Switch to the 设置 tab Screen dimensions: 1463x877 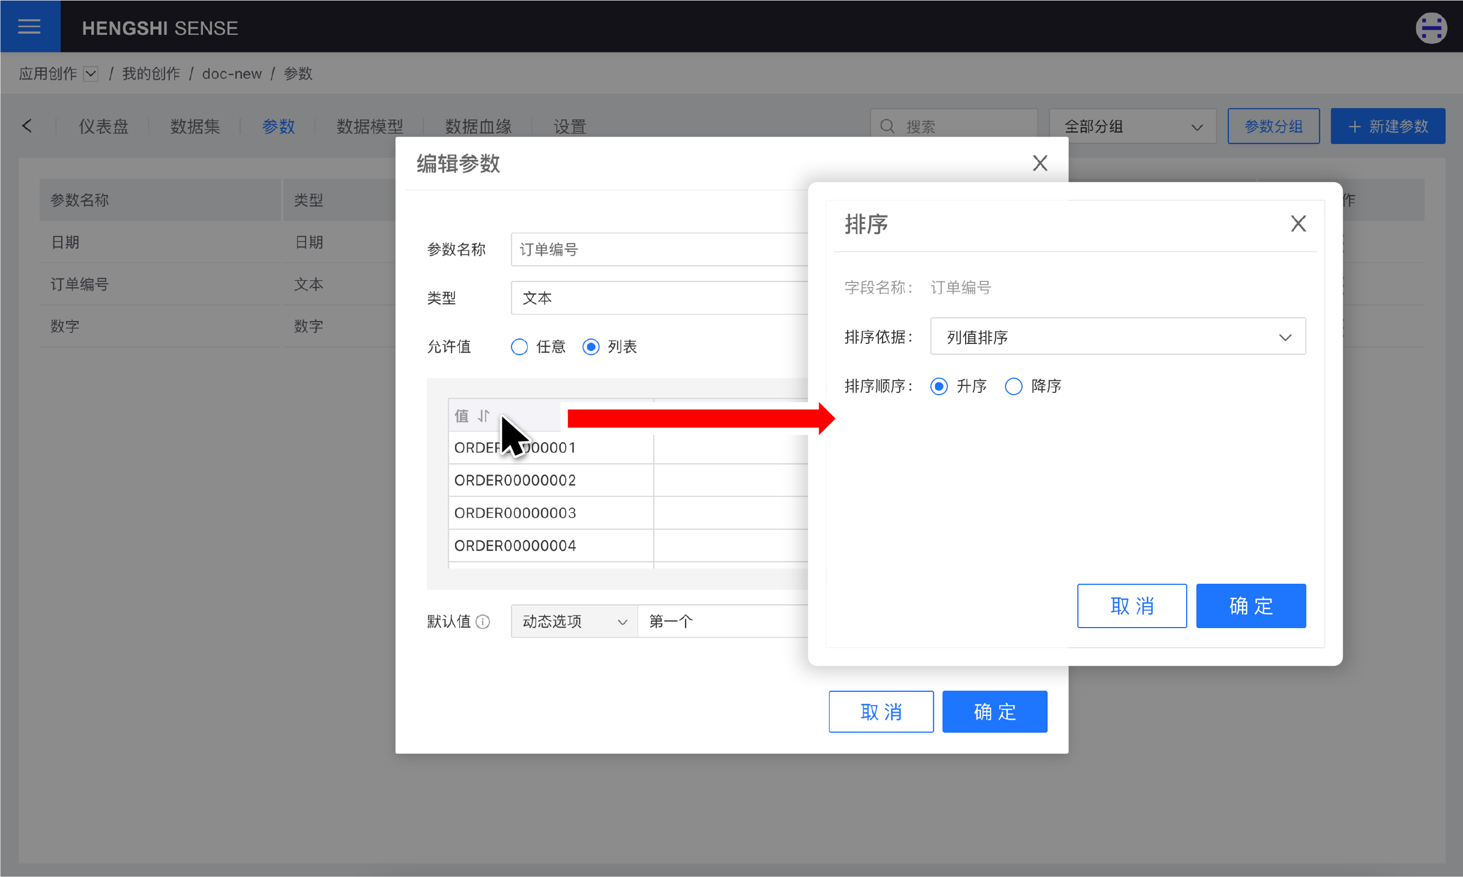point(570,126)
